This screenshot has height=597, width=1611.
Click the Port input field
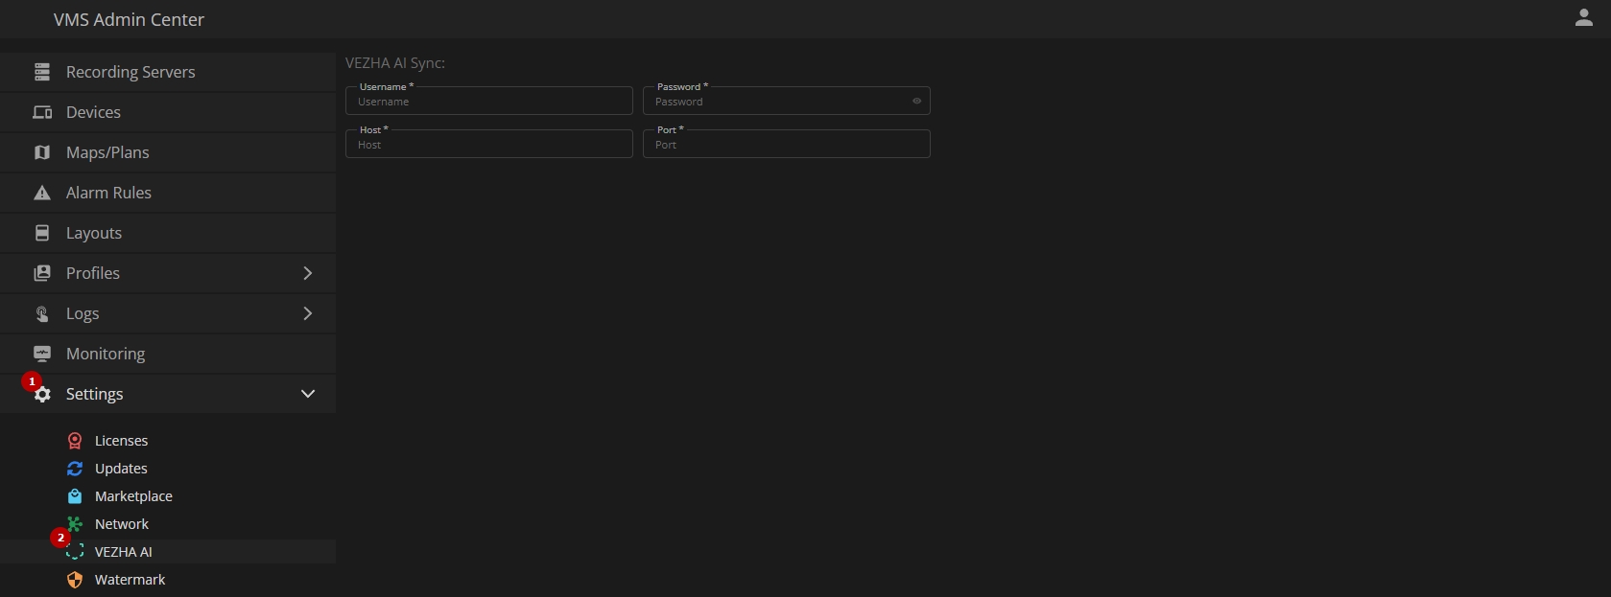787,144
